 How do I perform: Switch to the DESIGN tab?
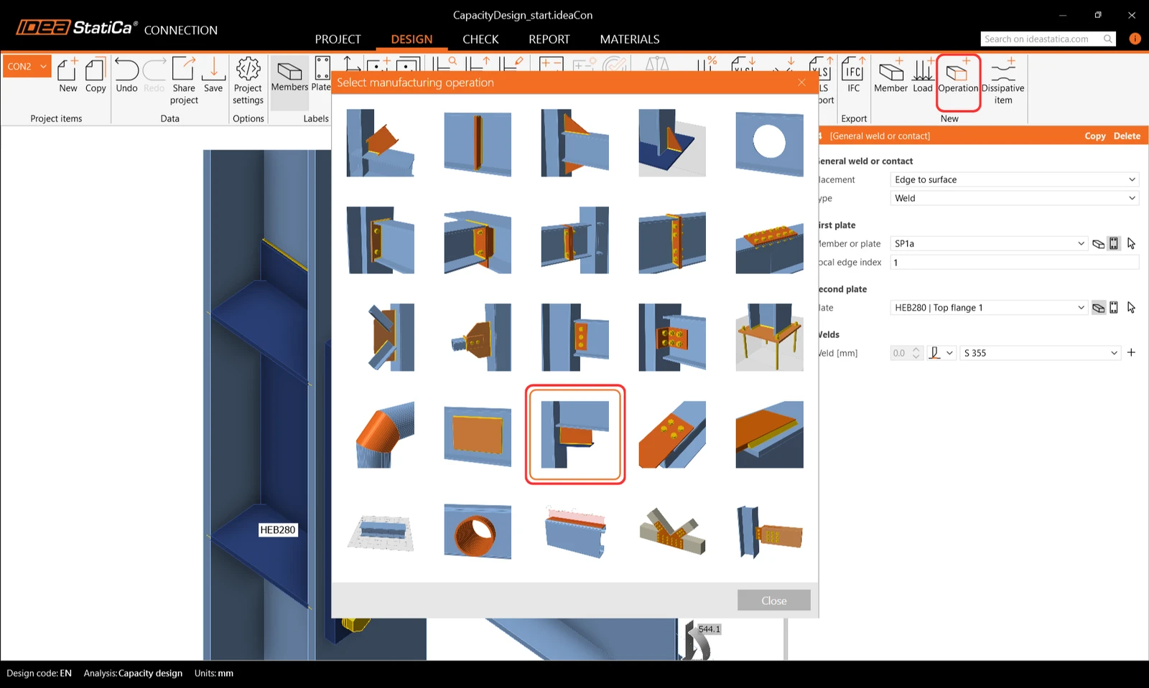[x=411, y=39]
